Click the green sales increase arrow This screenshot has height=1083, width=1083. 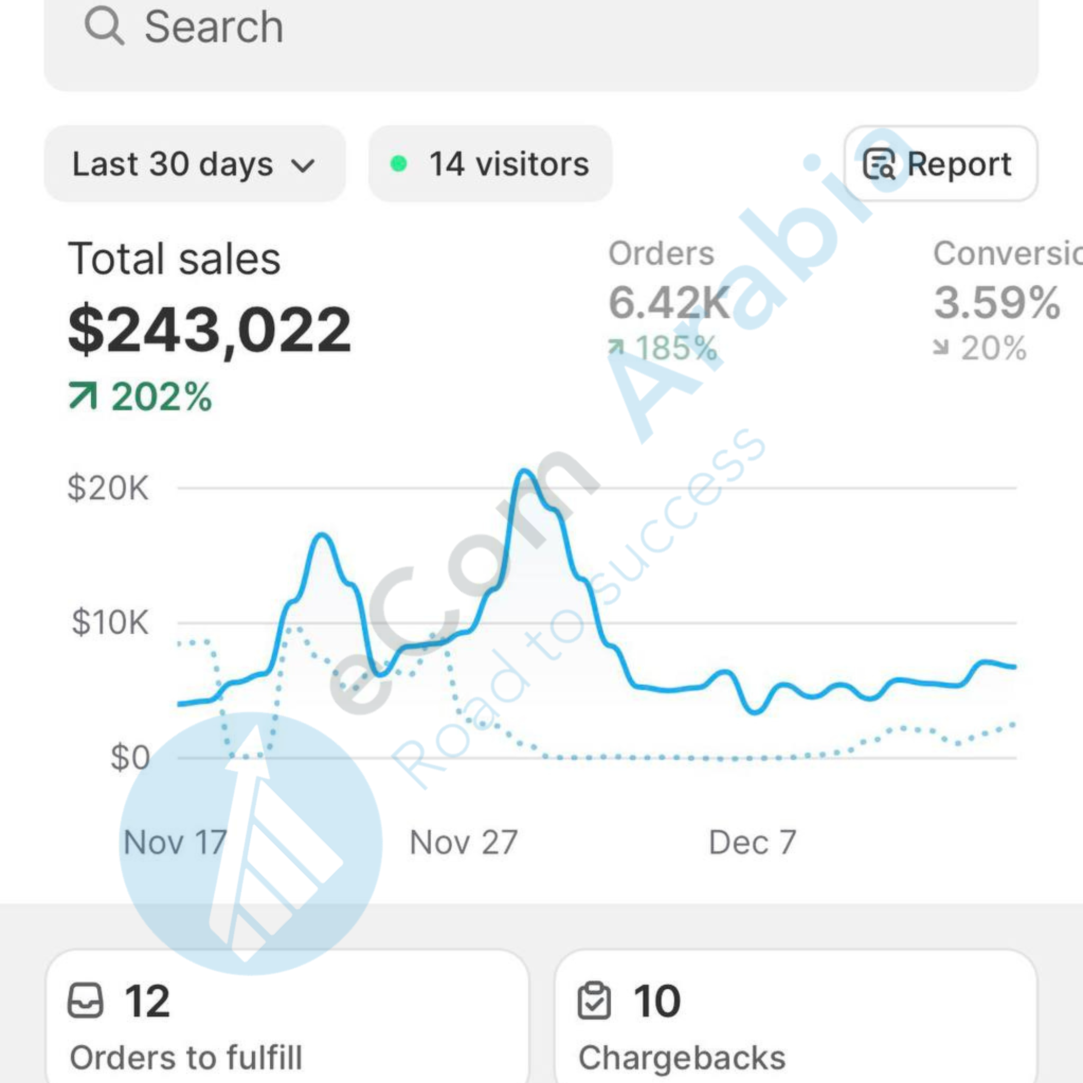pos(83,396)
